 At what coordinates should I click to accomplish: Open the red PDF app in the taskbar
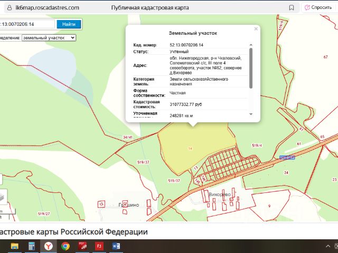tap(82, 246)
